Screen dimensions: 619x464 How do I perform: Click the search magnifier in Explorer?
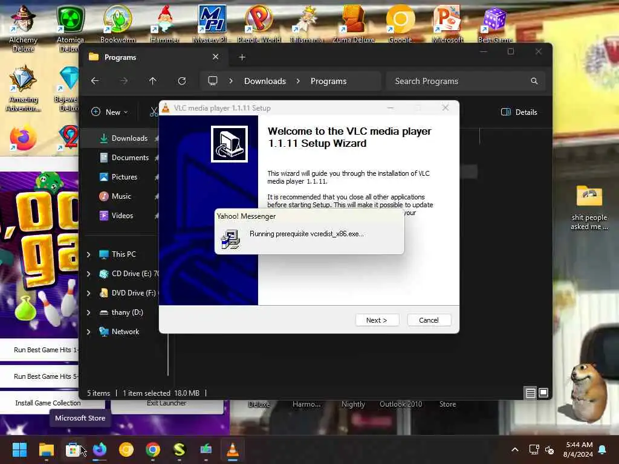(x=534, y=81)
